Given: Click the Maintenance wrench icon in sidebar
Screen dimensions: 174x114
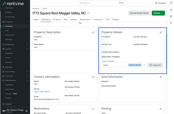Looking at the screenshot, I should (3, 80).
